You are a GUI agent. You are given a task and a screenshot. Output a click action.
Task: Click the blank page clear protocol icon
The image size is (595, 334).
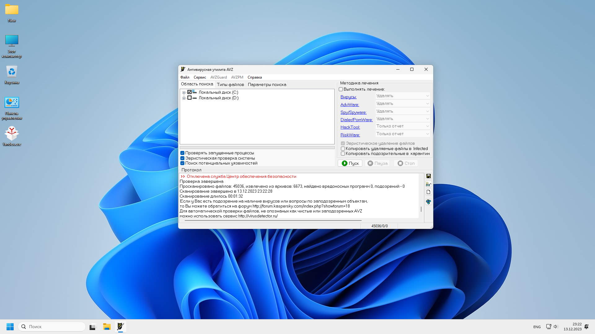click(428, 192)
